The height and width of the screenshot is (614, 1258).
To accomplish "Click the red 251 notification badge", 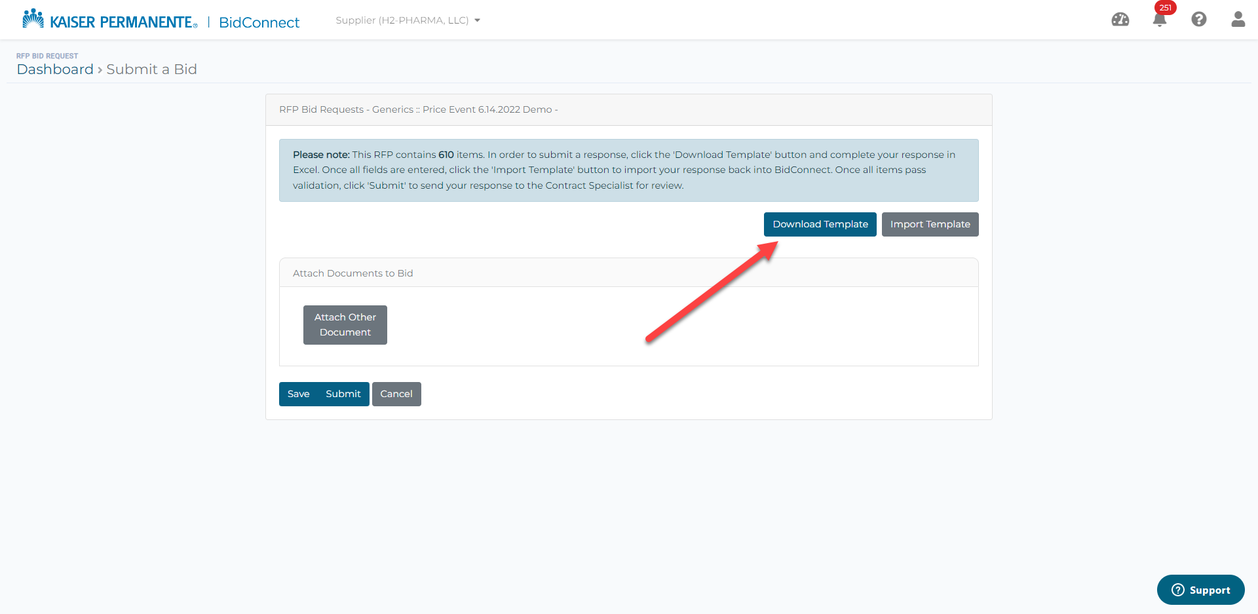I will [1165, 9].
